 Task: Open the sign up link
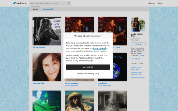click(151, 3)
